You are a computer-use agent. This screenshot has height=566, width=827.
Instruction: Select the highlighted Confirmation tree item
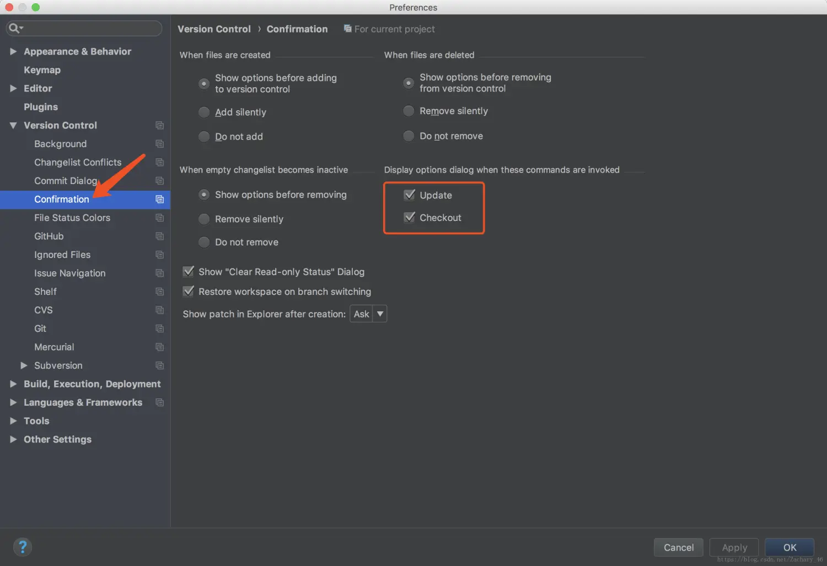[85, 200]
